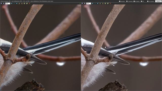Screen dimensions: 162x91
Task: Click the blue view icon left of the rotate icons, right panel
Action: coord(98,3)
